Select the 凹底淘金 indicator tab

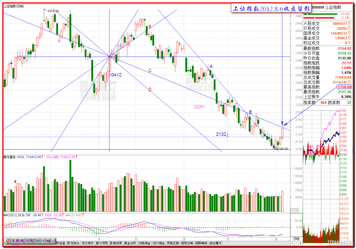click(x=144, y=243)
